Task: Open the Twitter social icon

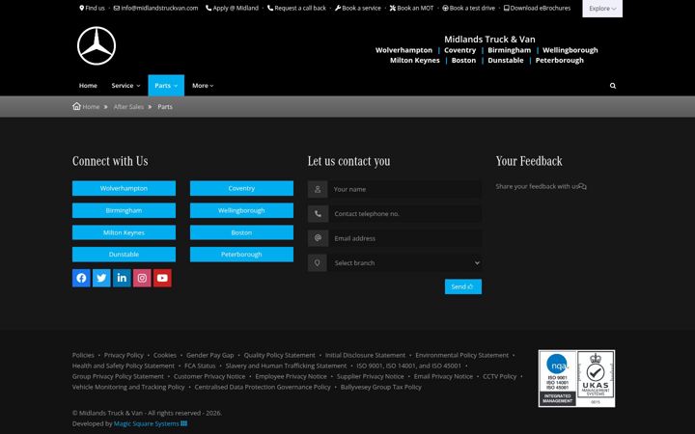Action: coord(101,278)
